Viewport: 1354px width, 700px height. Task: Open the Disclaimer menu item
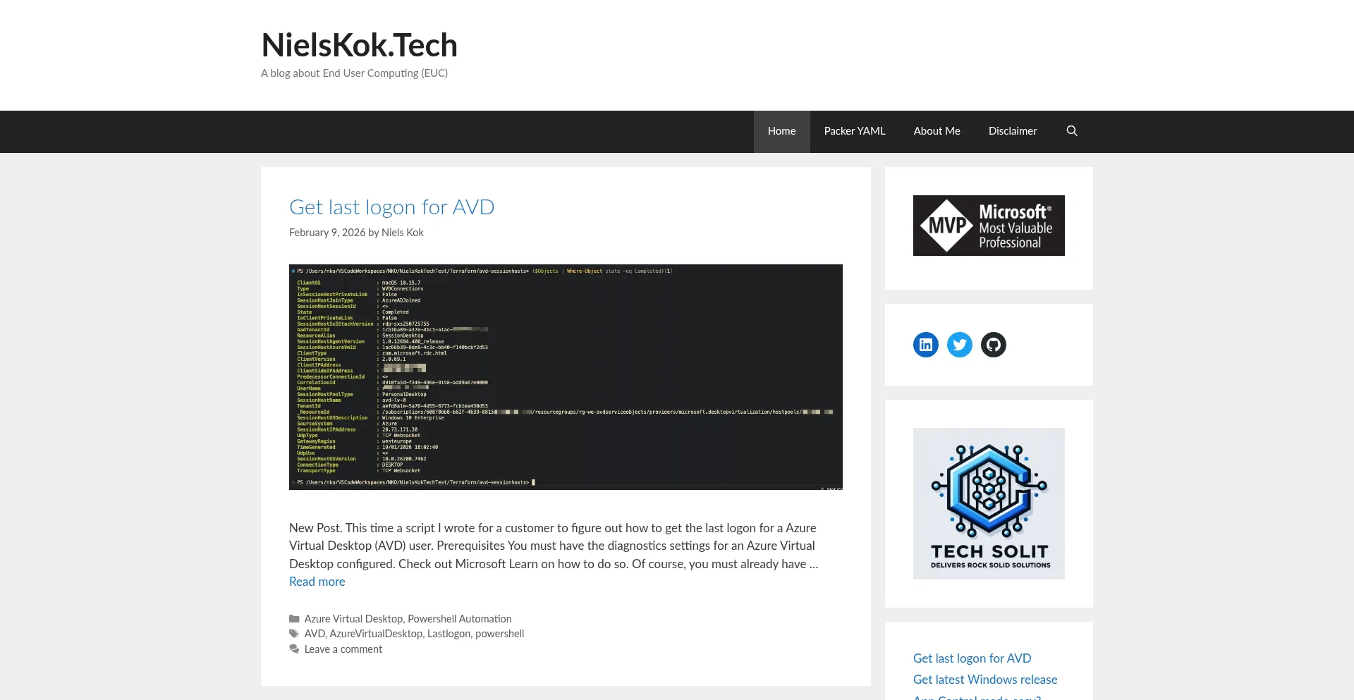[x=1013, y=131]
